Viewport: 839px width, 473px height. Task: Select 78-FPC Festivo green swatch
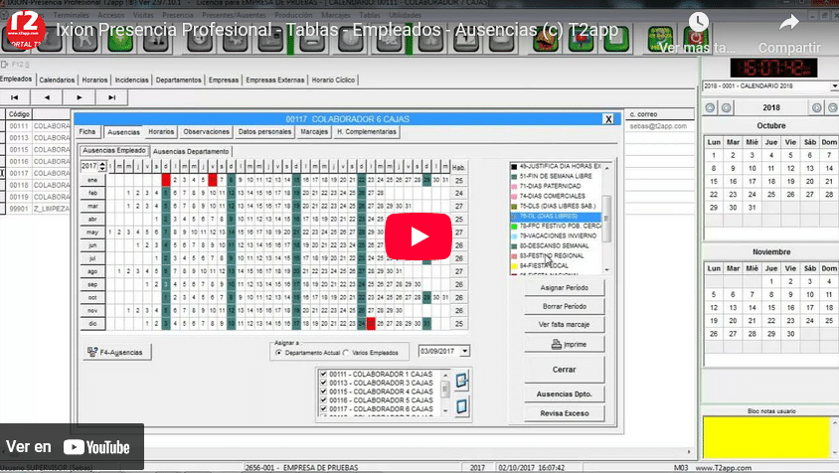[x=514, y=227]
